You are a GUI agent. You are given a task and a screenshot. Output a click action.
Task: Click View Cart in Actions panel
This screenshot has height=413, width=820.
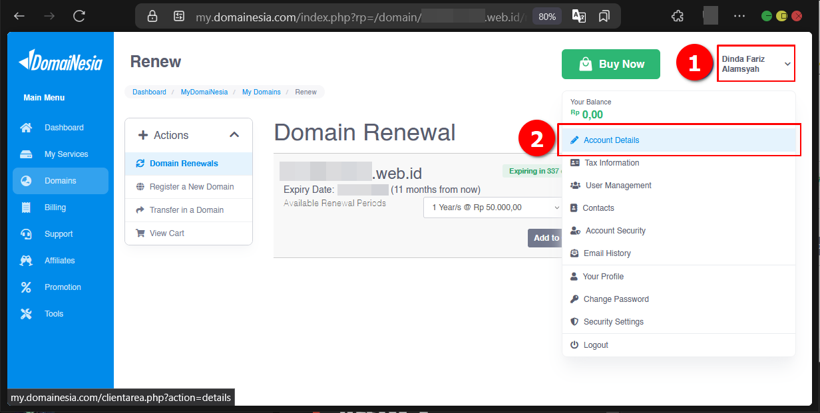coord(189,233)
